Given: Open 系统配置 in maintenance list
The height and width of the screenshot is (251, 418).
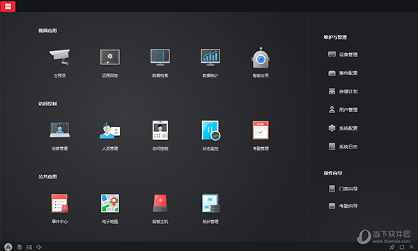Looking at the screenshot, I should click(x=343, y=128).
